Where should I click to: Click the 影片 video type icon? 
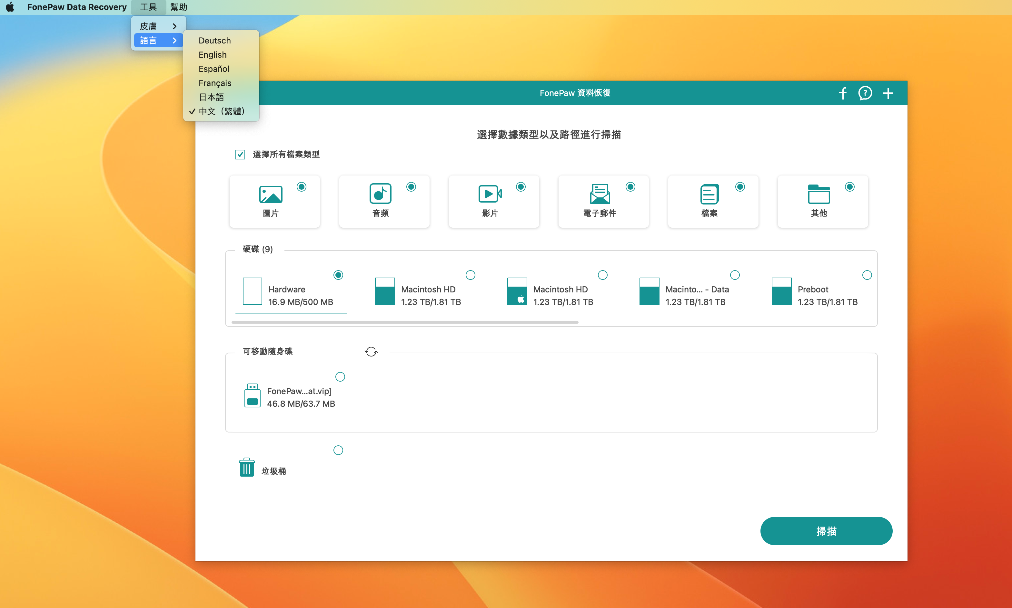(490, 194)
